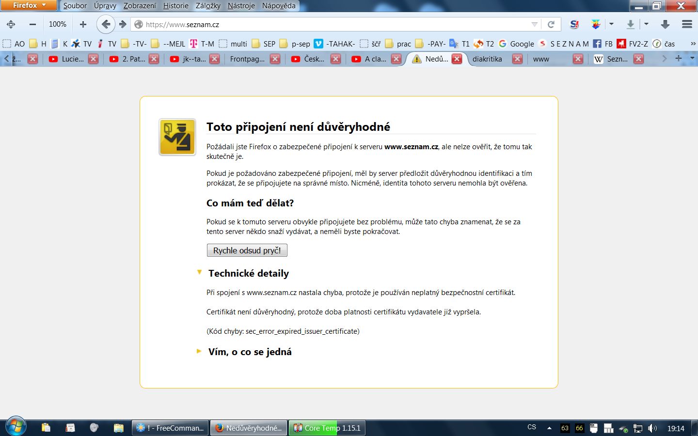
Task: Close the Nedůvěryhodné warning tab
Action: pos(457,59)
